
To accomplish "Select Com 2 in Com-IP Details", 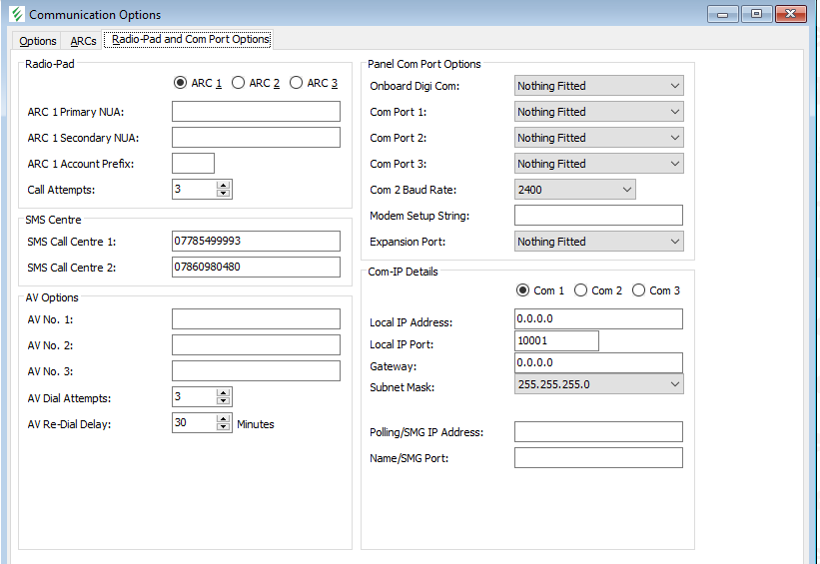I will tap(581, 290).
